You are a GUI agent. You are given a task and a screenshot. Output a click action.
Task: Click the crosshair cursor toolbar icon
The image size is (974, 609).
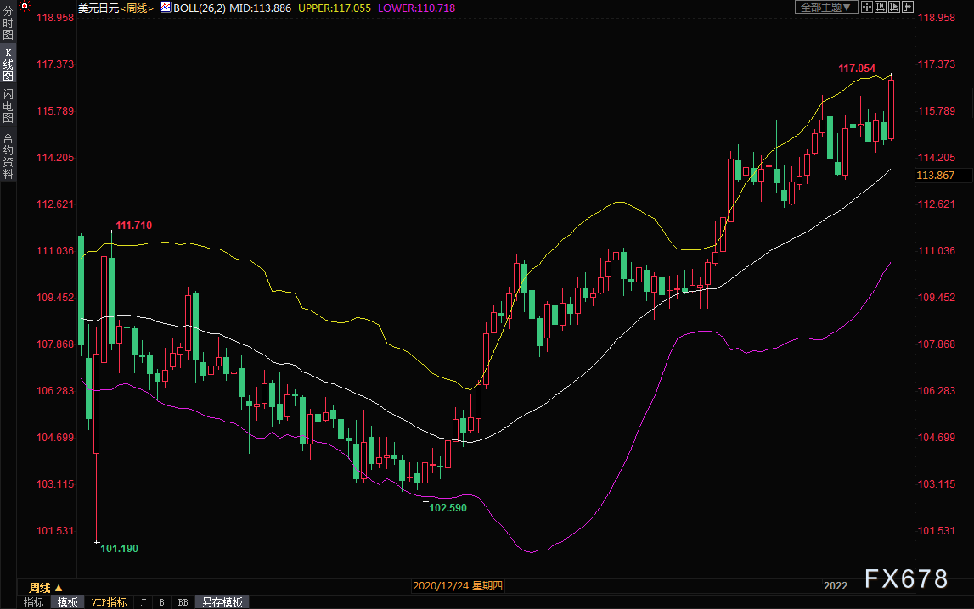[866, 7]
